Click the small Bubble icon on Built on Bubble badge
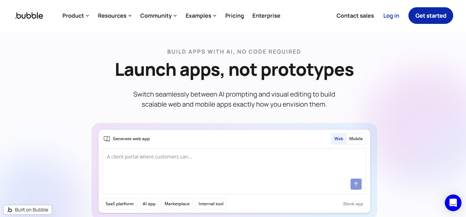Image resolution: width=466 pixels, height=217 pixels. pyautogui.click(x=10, y=210)
